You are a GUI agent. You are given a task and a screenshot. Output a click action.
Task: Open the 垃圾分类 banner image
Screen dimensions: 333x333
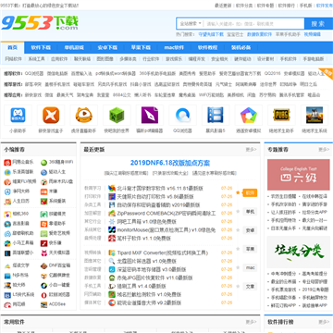click(x=298, y=252)
